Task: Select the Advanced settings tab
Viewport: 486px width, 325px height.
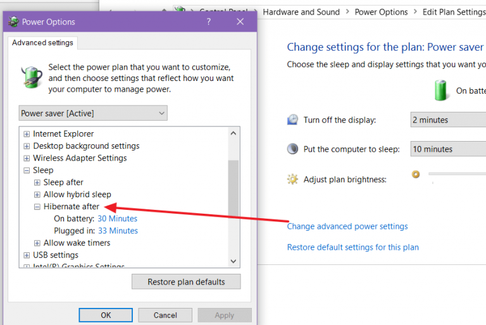Action: 42,43
